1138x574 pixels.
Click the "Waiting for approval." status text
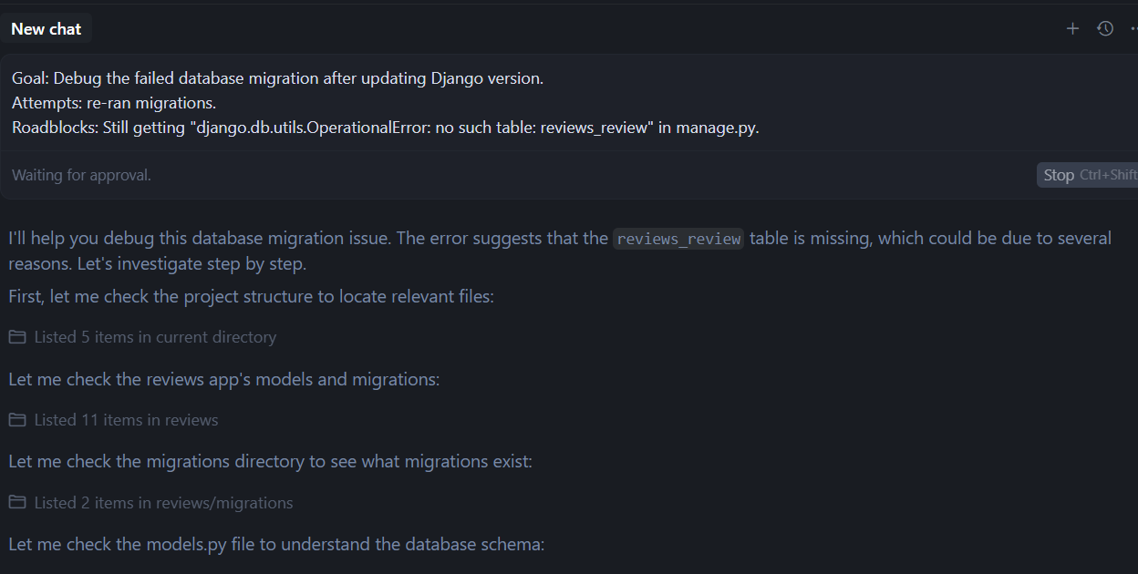click(x=81, y=175)
